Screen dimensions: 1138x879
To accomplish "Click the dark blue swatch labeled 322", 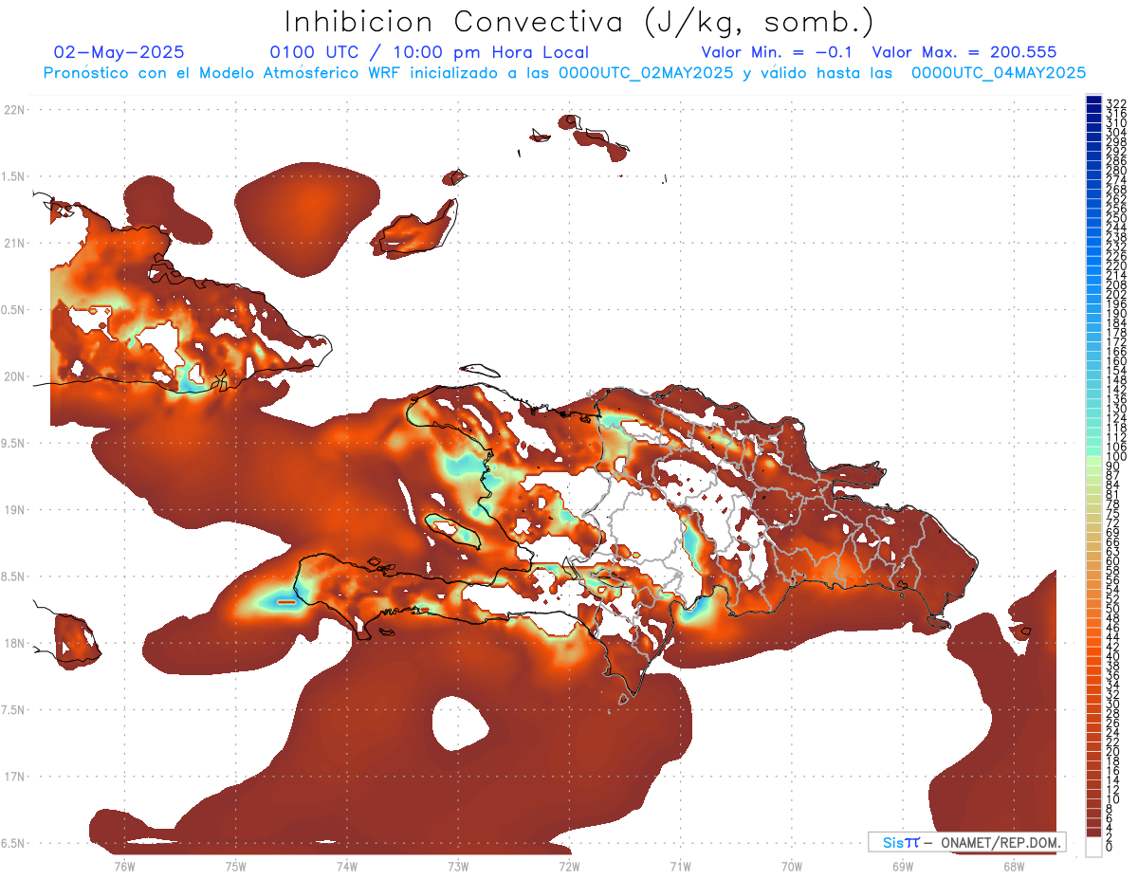I will (x=1093, y=100).
